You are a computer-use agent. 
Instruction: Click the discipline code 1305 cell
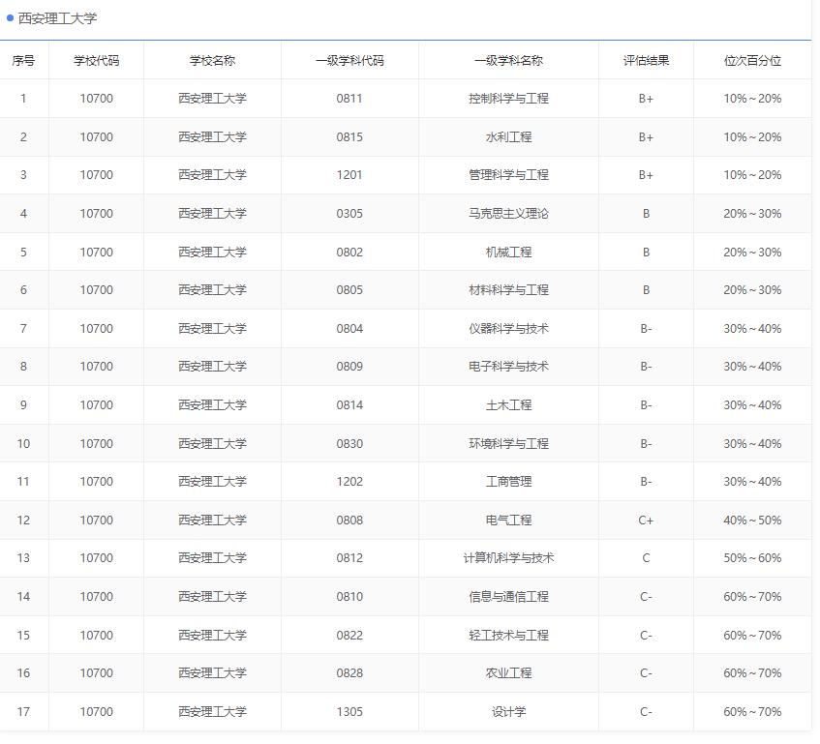point(350,711)
